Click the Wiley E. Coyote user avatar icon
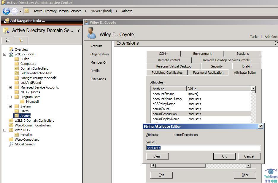 [x=91, y=33]
